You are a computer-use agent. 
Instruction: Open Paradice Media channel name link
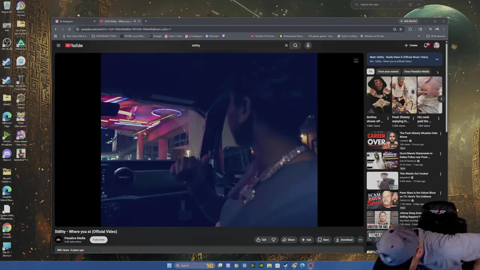click(x=75, y=238)
